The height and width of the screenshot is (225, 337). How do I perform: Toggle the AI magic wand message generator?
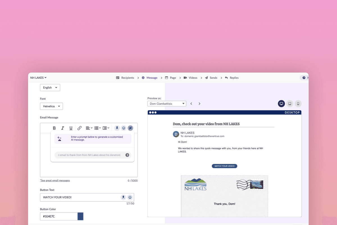tap(130, 128)
